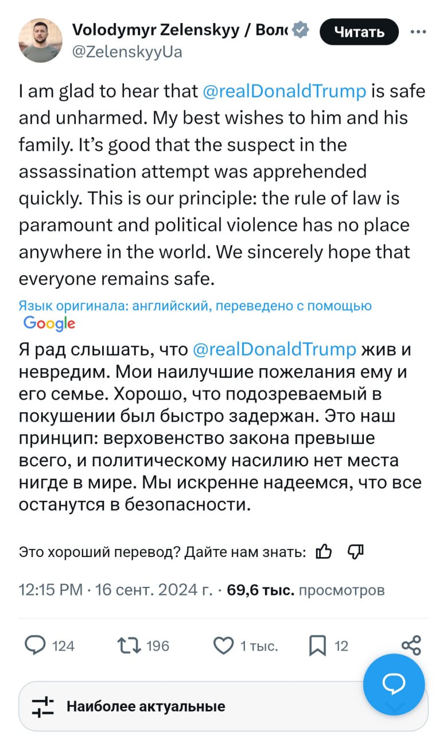The height and width of the screenshot is (735, 447).
Task: Click the Читать follow button
Action: (x=359, y=32)
